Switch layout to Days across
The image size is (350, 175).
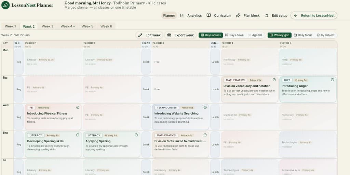tap(211, 35)
